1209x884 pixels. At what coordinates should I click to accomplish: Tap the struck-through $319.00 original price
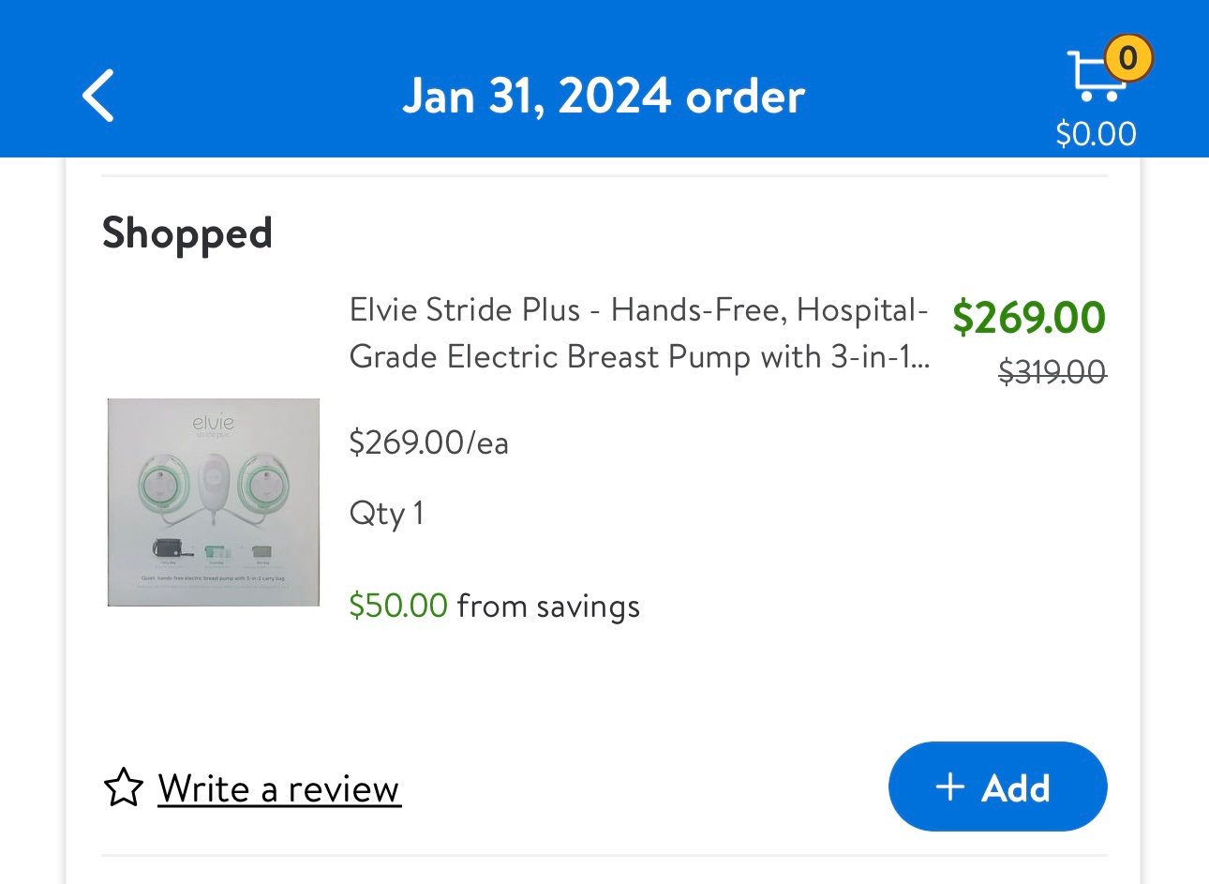click(1052, 373)
